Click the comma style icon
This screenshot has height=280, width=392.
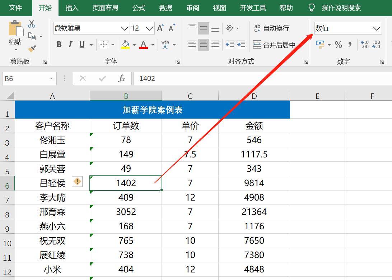click(349, 44)
